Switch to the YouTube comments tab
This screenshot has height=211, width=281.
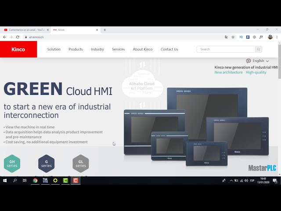pyautogui.click(x=24, y=30)
